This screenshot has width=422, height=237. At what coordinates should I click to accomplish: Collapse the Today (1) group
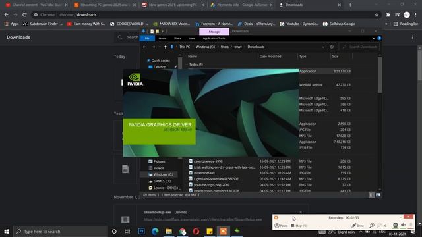click(x=187, y=65)
